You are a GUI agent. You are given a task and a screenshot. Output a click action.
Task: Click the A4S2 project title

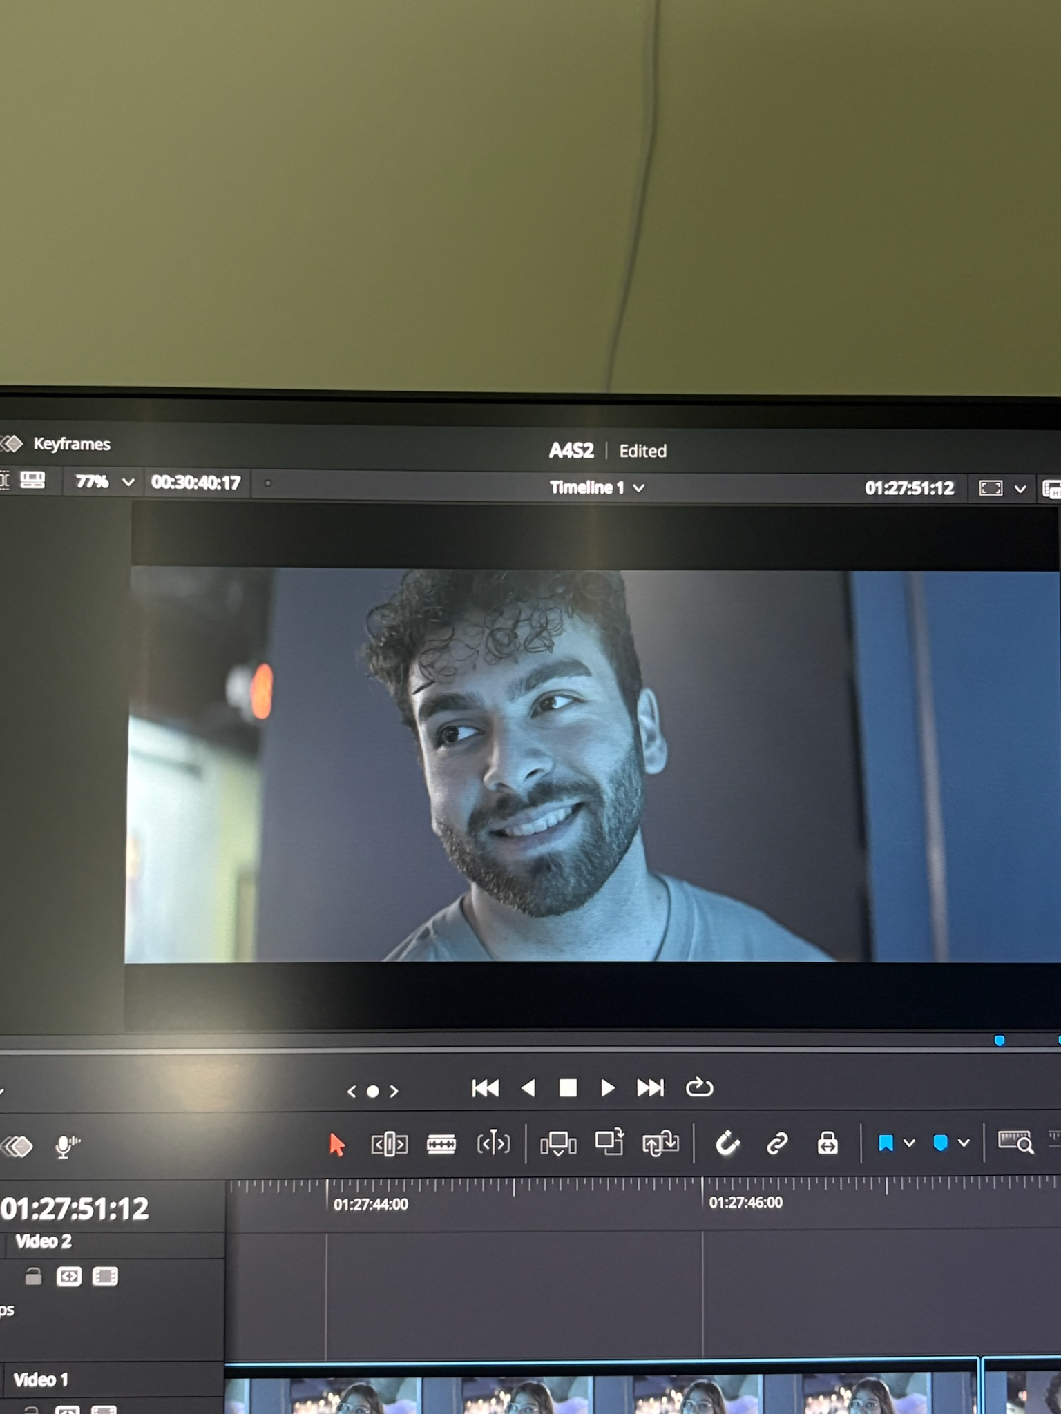pos(571,451)
